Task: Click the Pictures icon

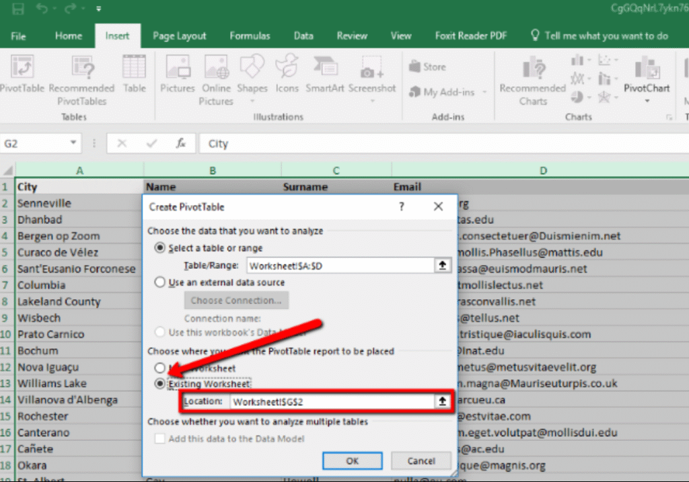Action: coord(178,74)
